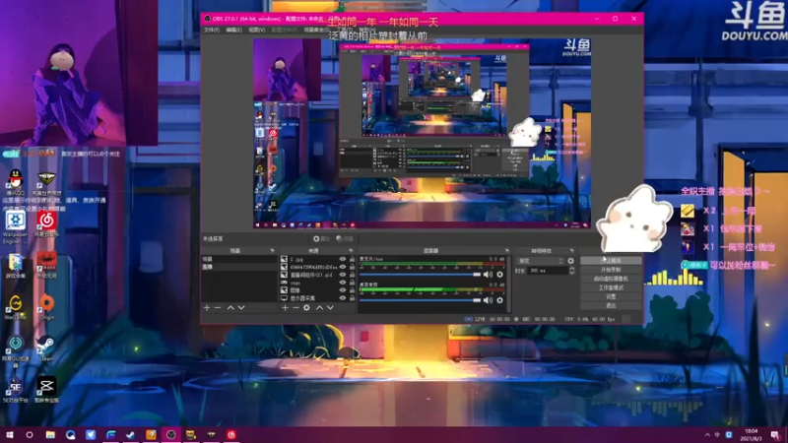Open source properties gear in Sources panel toolbar

306,307
